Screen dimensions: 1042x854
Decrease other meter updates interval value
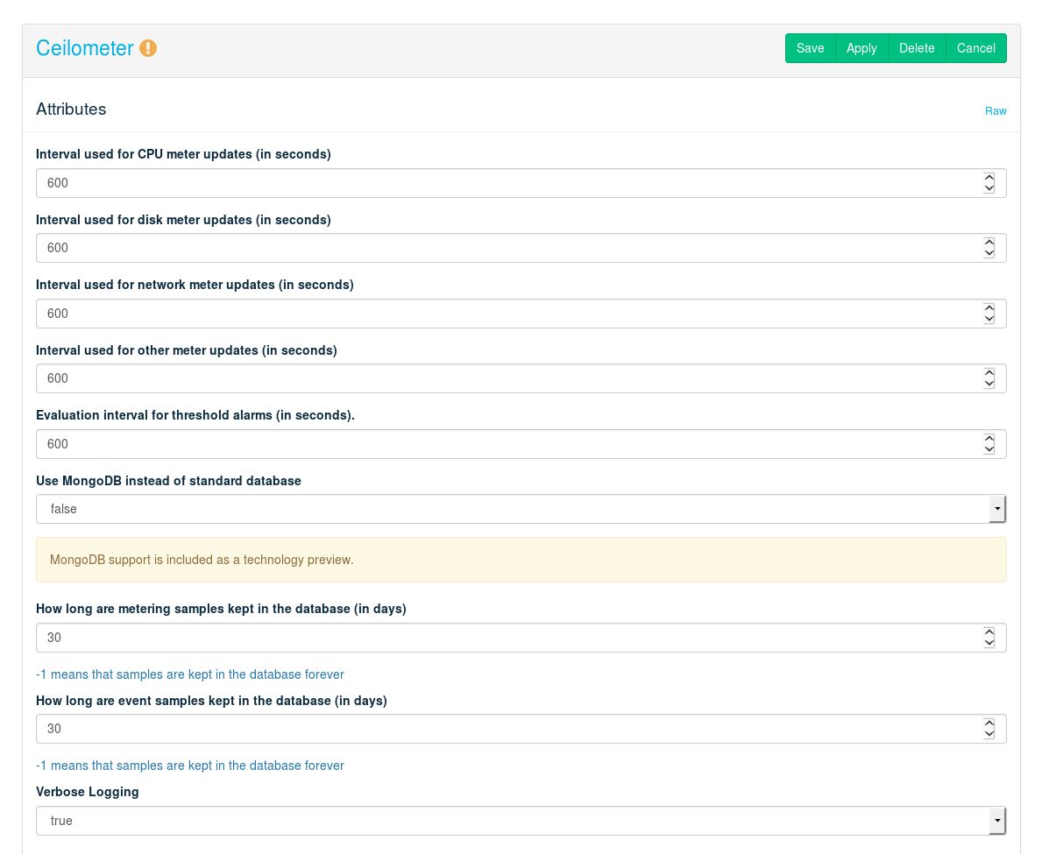click(989, 385)
